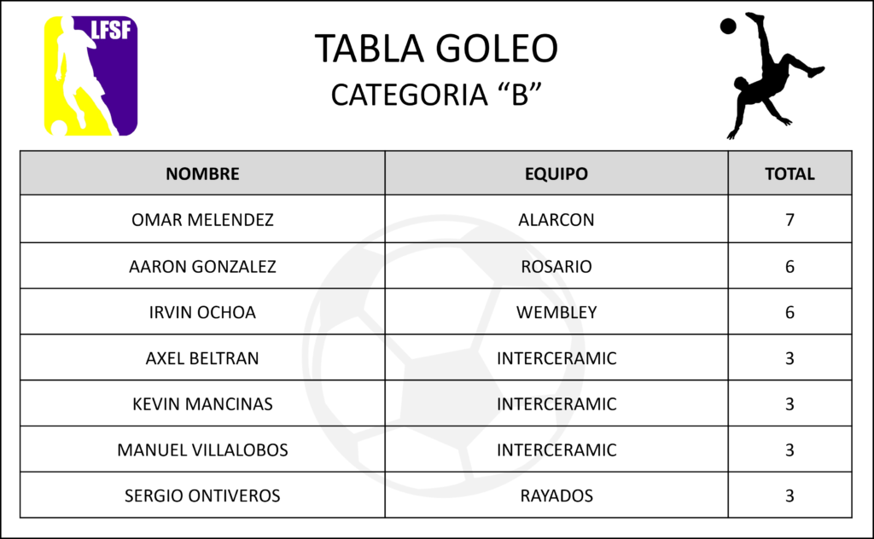874x539 pixels.
Task: Select the NOMBRE column header
Action: tap(202, 173)
